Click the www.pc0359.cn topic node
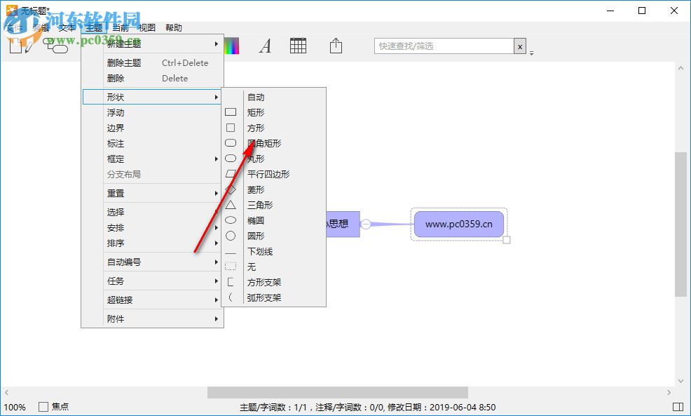Screen dimensions: 691x416 click(x=458, y=223)
